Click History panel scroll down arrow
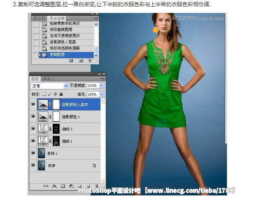The image size is (260, 199). (96, 55)
